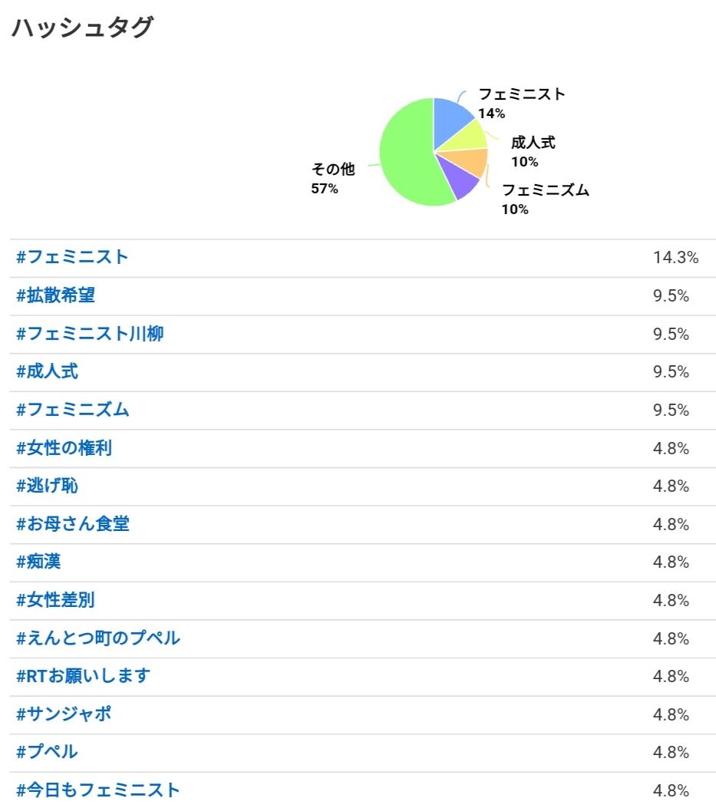716x808 pixels.
Task: Click the #えんとつ町のプペル hashtag
Action: [x=98, y=638]
